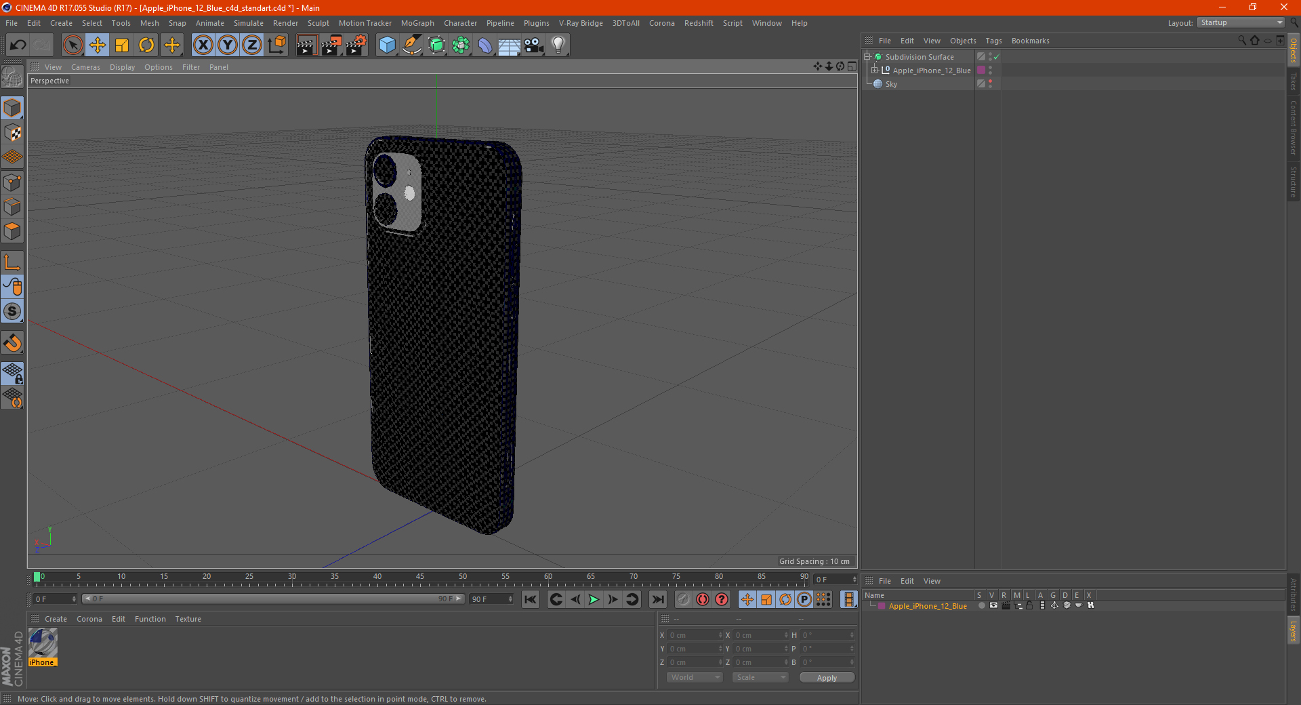Toggle Sky visibility dots
This screenshot has width=1301, height=705.
[990, 84]
